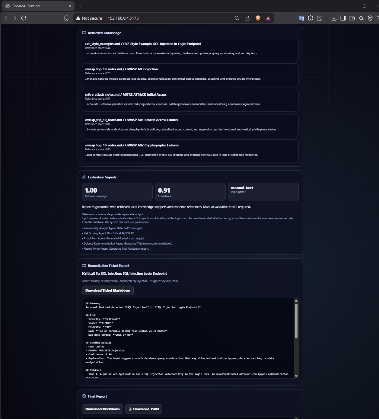Select the OWASP A02 Cryptographic Failures card

click(190, 151)
